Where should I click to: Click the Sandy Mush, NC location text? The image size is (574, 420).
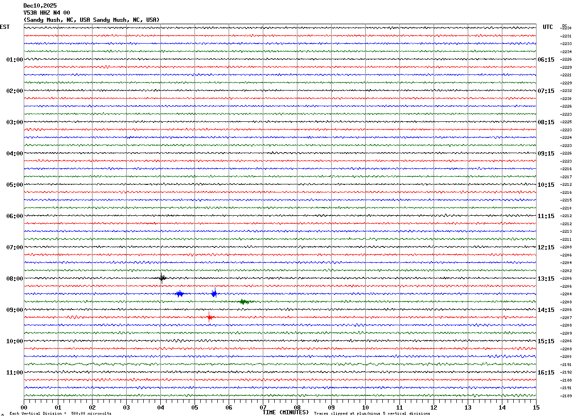point(92,20)
